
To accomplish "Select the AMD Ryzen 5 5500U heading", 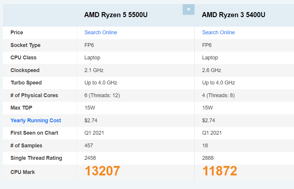I will (x=116, y=15).
